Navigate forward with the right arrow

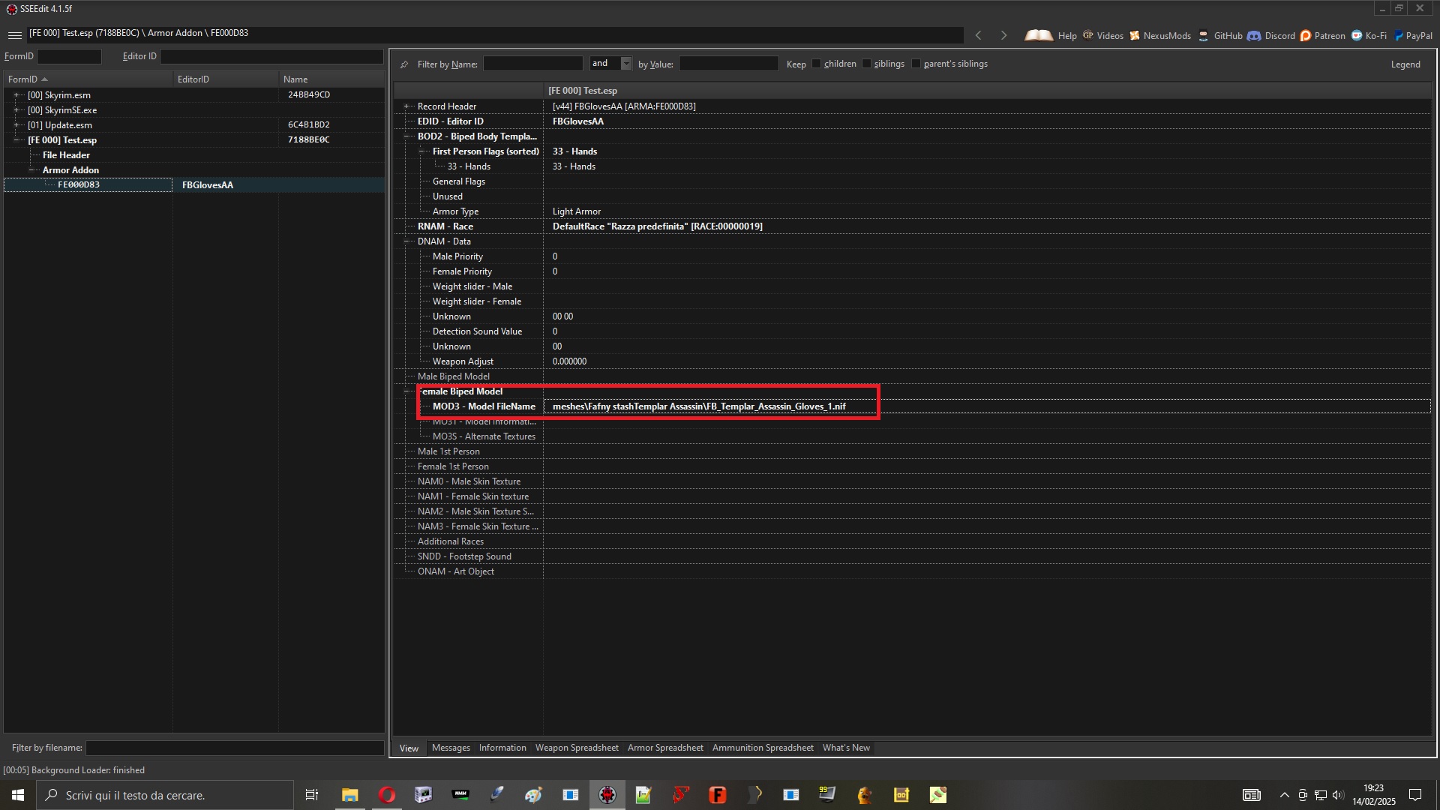click(1003, 35)
